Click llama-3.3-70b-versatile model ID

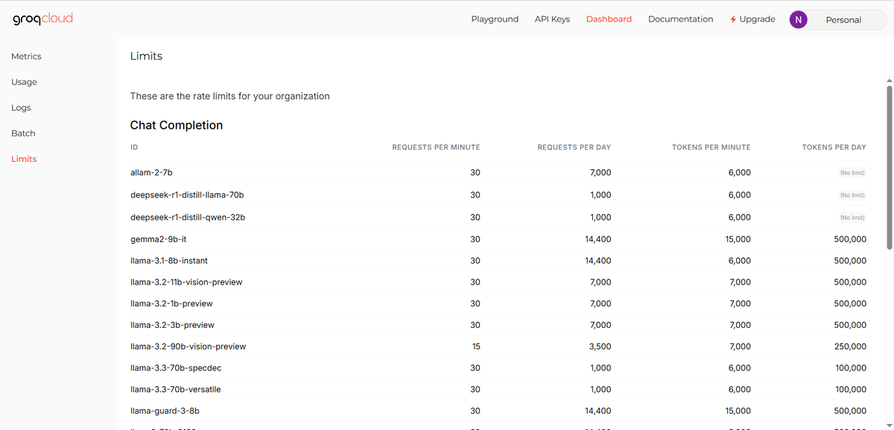tap(175, 390)
